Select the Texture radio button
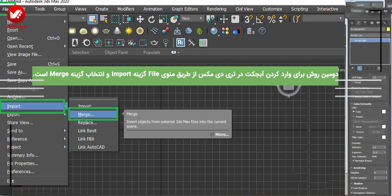Image resolution: width=392 pixels, height=196 pixels. 353,132
